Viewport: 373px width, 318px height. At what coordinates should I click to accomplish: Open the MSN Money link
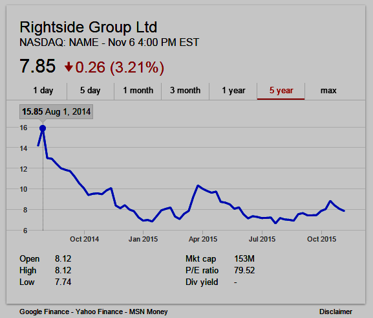(x=149, y=312)
